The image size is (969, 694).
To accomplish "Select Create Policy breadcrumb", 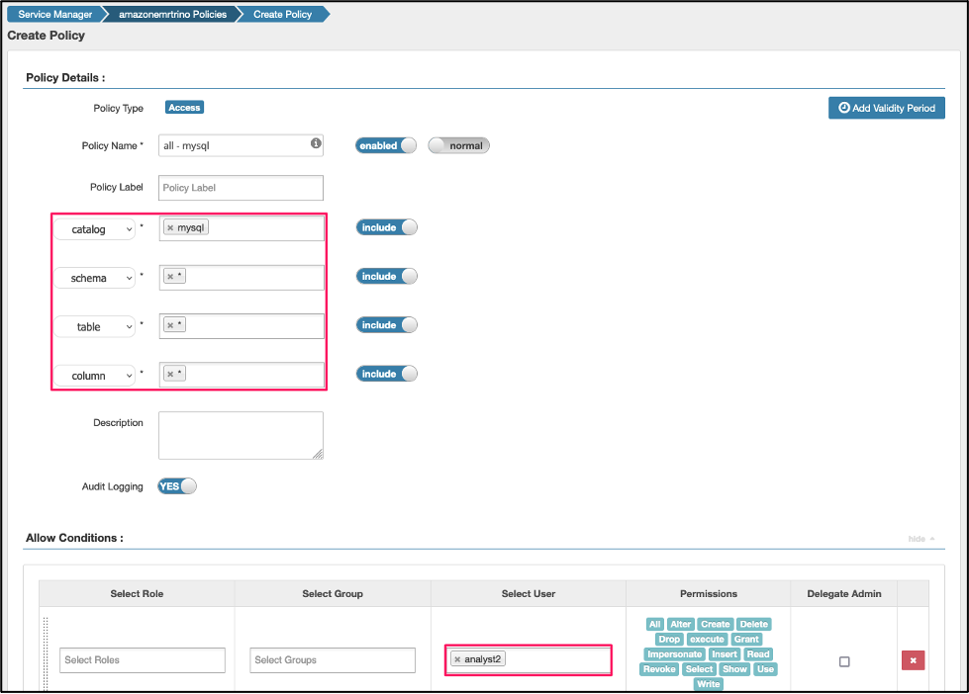I will (x=282, y=14).
